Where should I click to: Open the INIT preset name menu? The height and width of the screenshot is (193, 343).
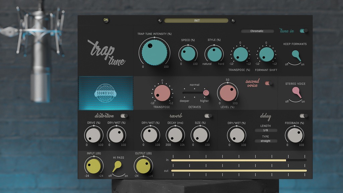pyautogui.click(x=196, y=20)
